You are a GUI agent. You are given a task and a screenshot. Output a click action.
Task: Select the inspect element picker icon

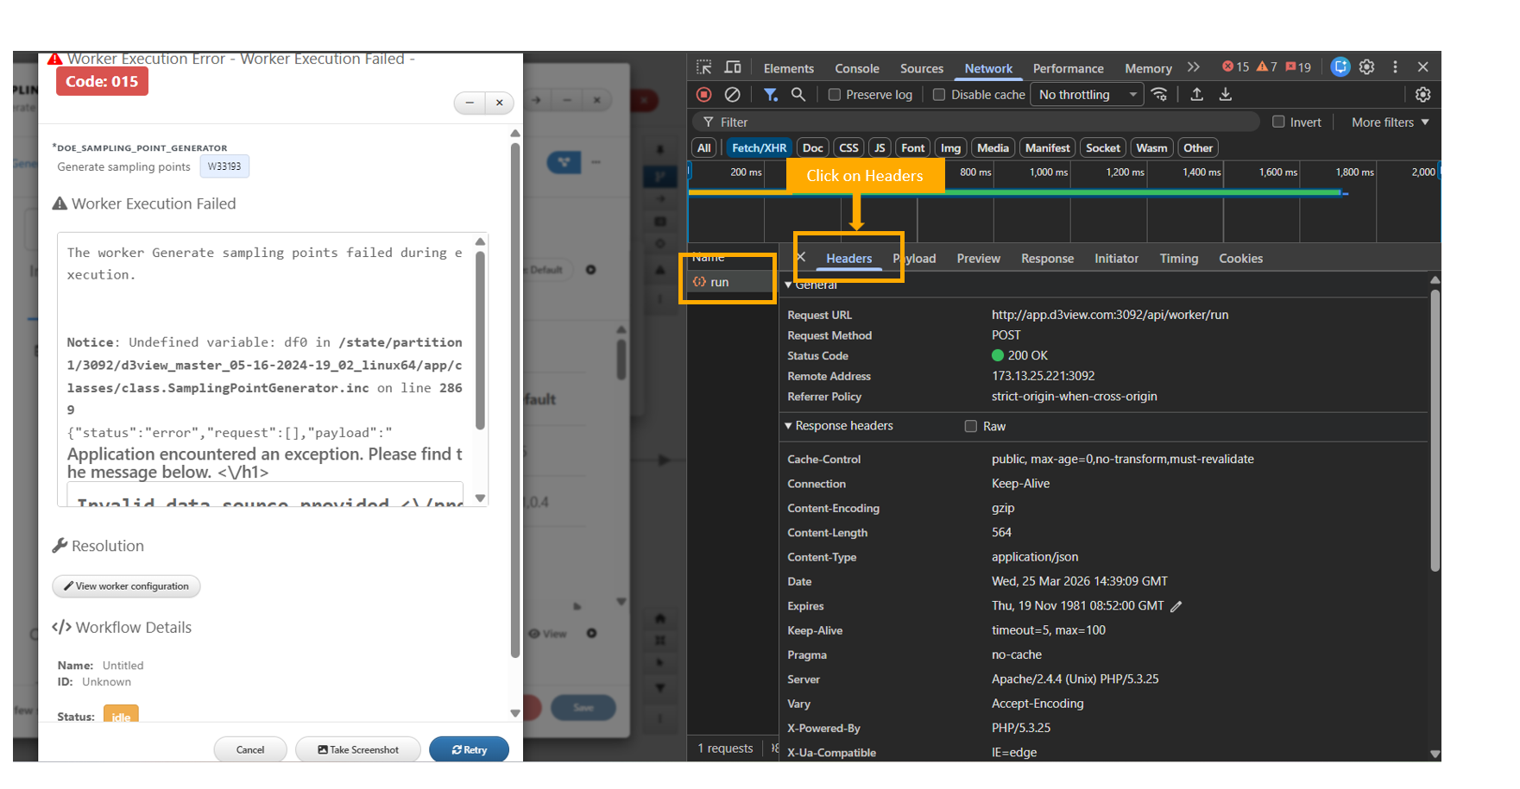pyautogui.click(x=704, y=67)
